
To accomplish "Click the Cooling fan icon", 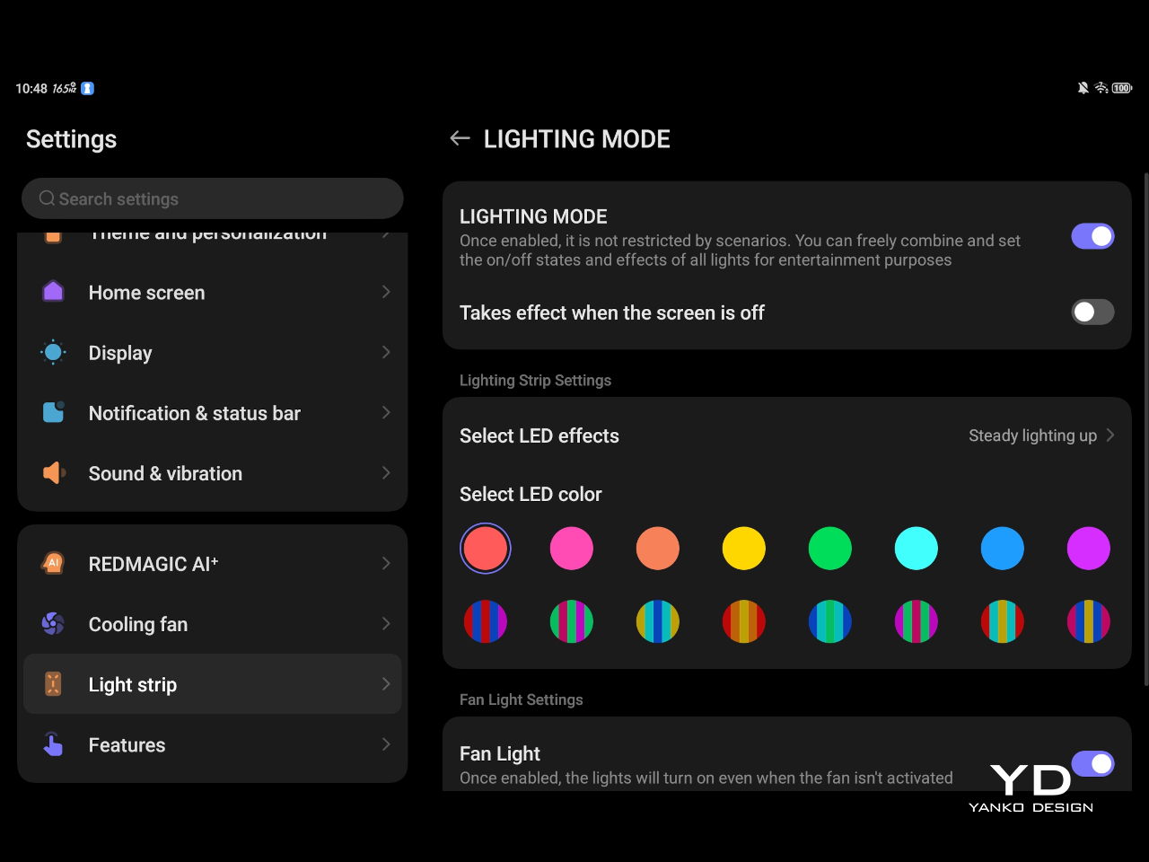I will 53,623.
